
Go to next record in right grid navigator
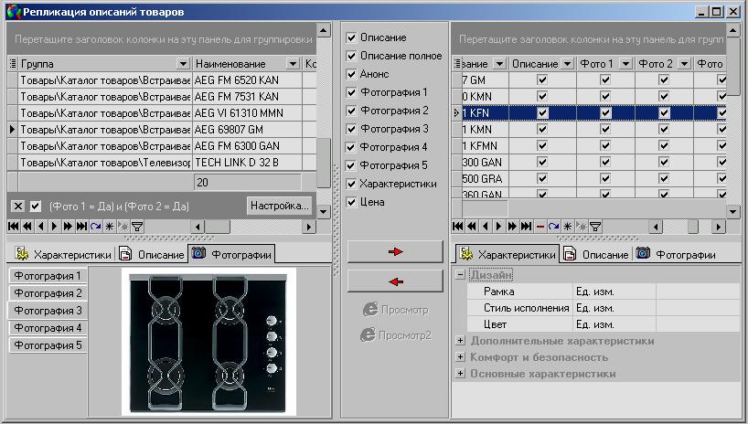(499, 227)
